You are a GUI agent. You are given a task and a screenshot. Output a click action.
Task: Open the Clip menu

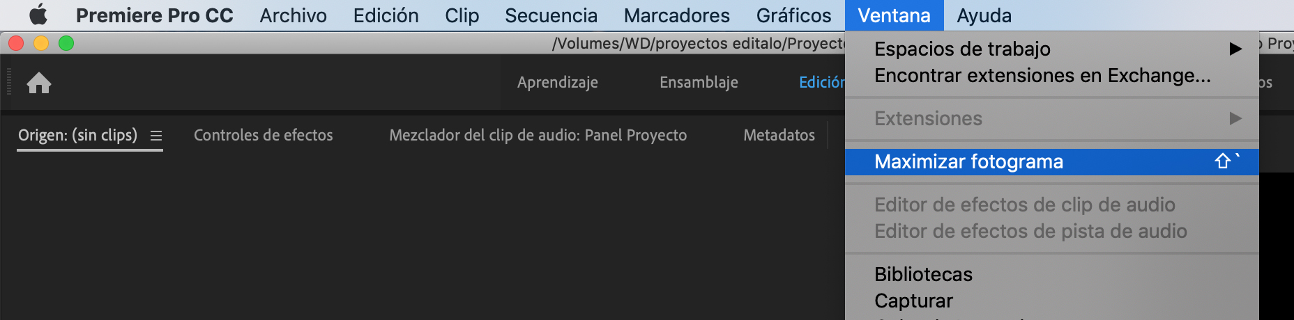(462, 15)
